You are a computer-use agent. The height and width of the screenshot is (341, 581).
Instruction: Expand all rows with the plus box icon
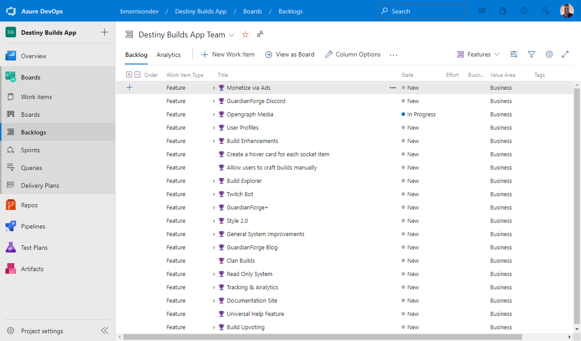click(x=129, y=75)
